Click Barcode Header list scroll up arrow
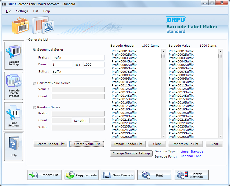230x186 pixels. coord(163,52)
